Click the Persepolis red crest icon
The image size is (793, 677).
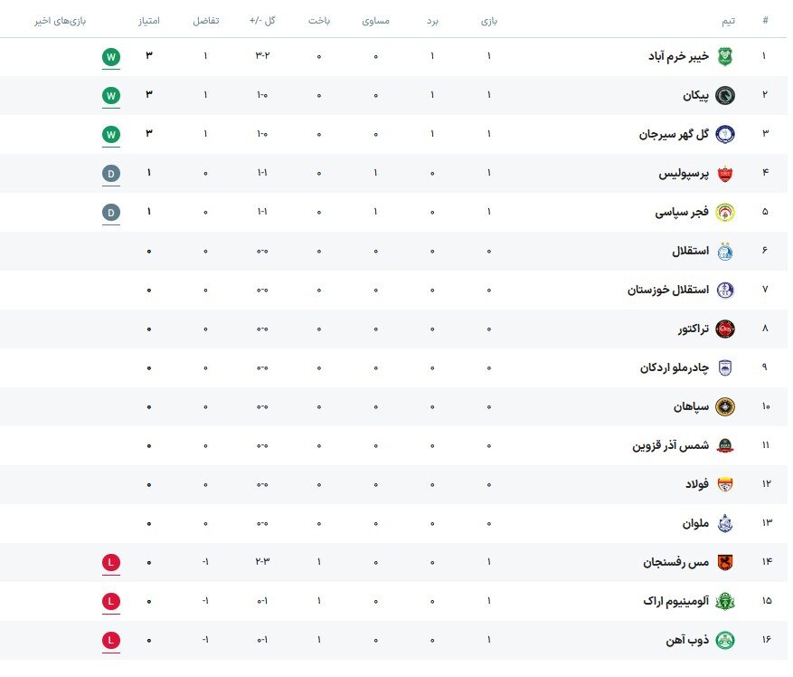pos(724,173)
